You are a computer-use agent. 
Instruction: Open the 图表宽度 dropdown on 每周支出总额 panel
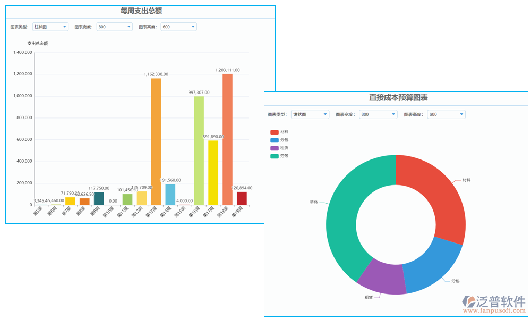(x=114, y=27)
